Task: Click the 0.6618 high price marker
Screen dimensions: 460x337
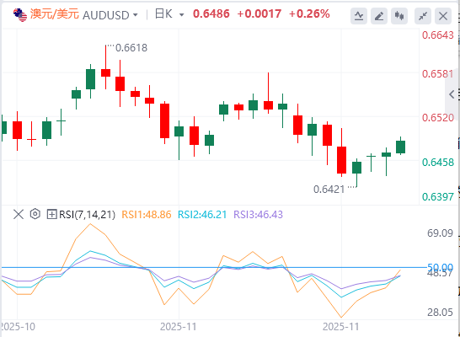Action: point(131,48)
